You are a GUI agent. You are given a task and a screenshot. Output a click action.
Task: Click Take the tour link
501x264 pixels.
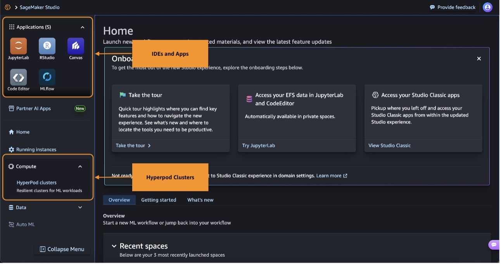(x=133, y=146)
